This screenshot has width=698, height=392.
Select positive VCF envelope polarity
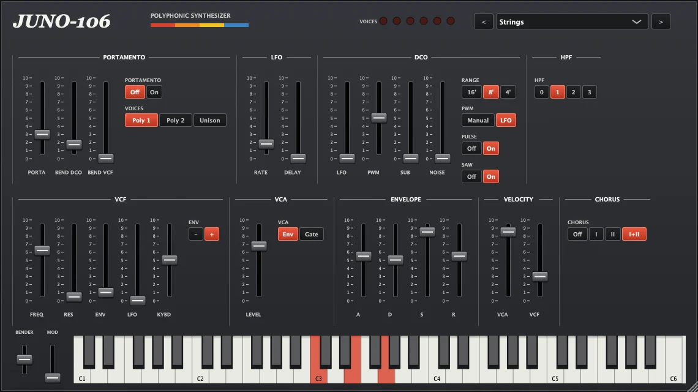pos(212,235)
